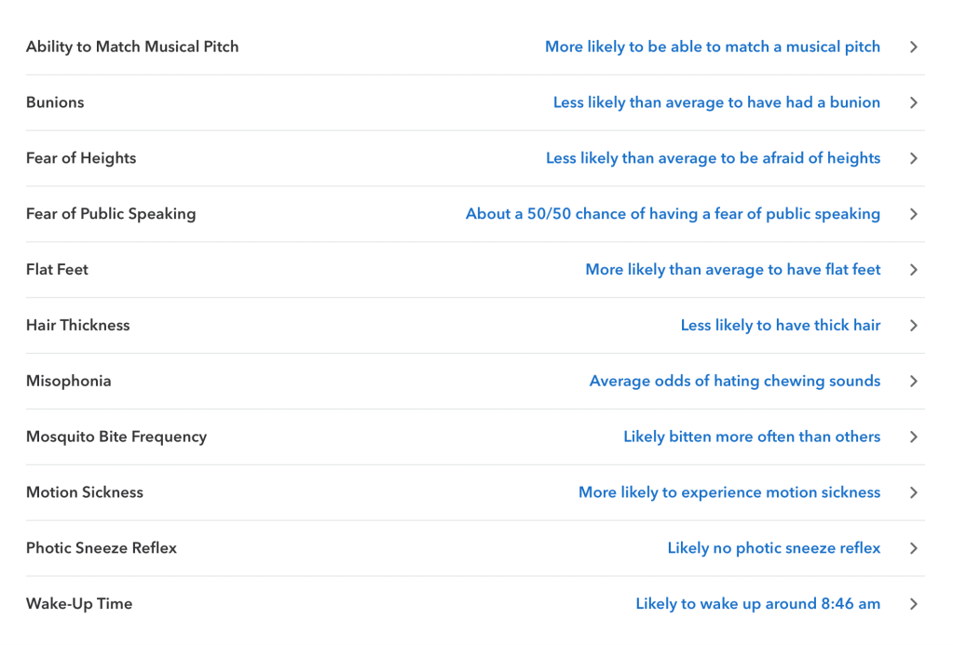Image resolution: width=953 pixels, height=645 pixels.
Task: Expand the Fear of Public Speaking chevron
Action: click(x=914, y=214)
